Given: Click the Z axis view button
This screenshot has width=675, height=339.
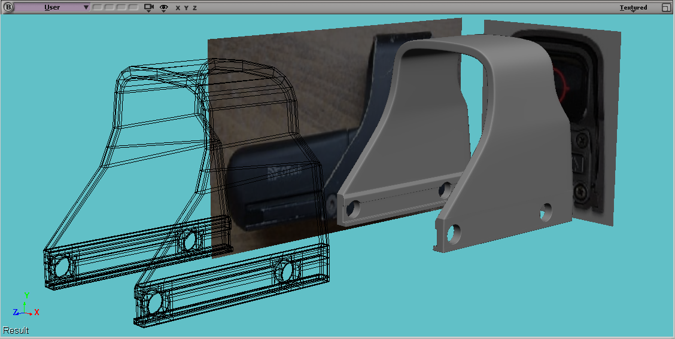Looking at the screenshot, I should 194,8.
